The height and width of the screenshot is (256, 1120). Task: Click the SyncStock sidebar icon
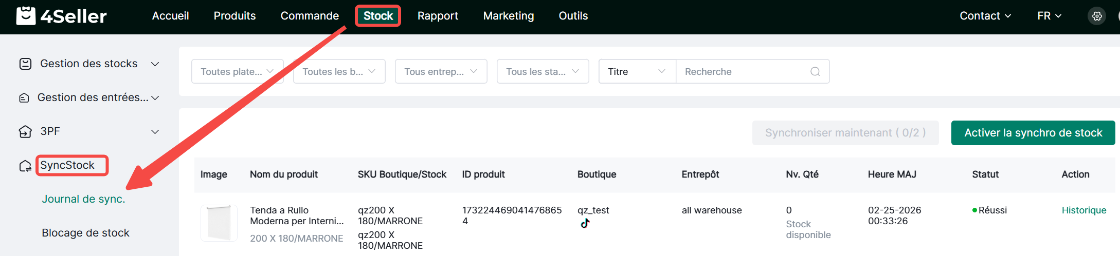(25, 166)
